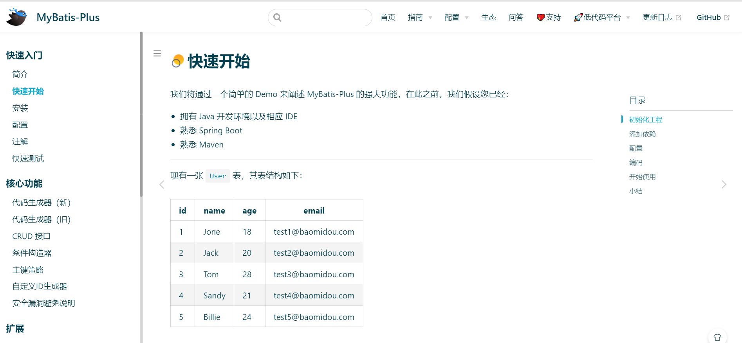Viewport: 742px width, 343px height.
Task: Open CRUD 接口 in the sidebar
Action: pos(31,236)
